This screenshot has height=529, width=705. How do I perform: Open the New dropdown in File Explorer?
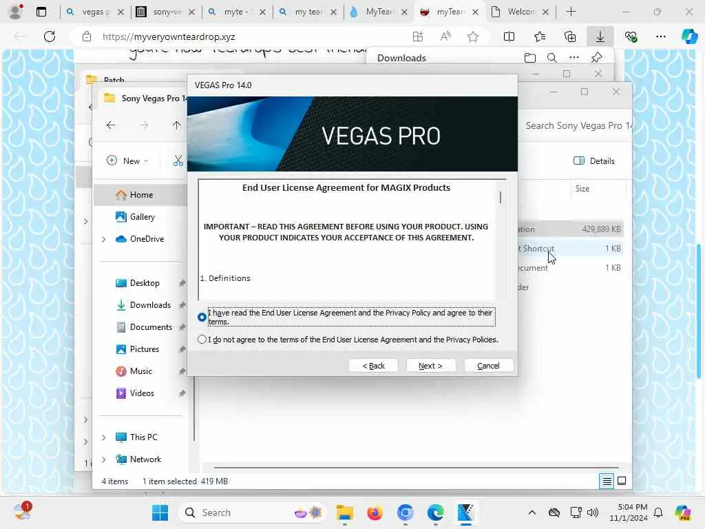[127, 160]
